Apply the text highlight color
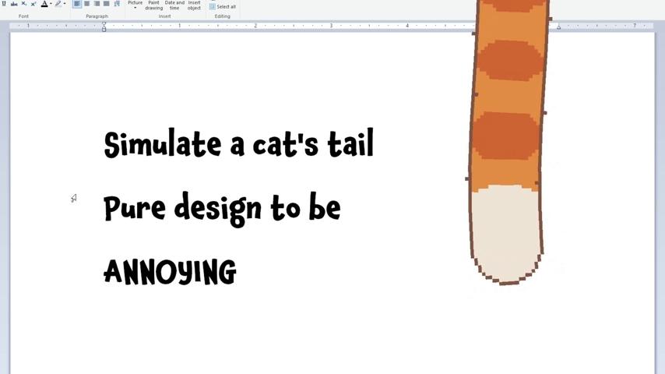 click(x=58, y=4)
